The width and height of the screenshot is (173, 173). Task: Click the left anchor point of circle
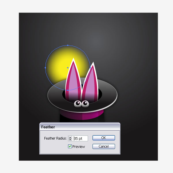[x=45, y=68]
